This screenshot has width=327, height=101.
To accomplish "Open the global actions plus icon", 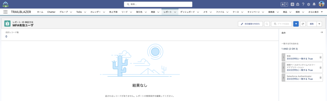I will tap(292, 4).
